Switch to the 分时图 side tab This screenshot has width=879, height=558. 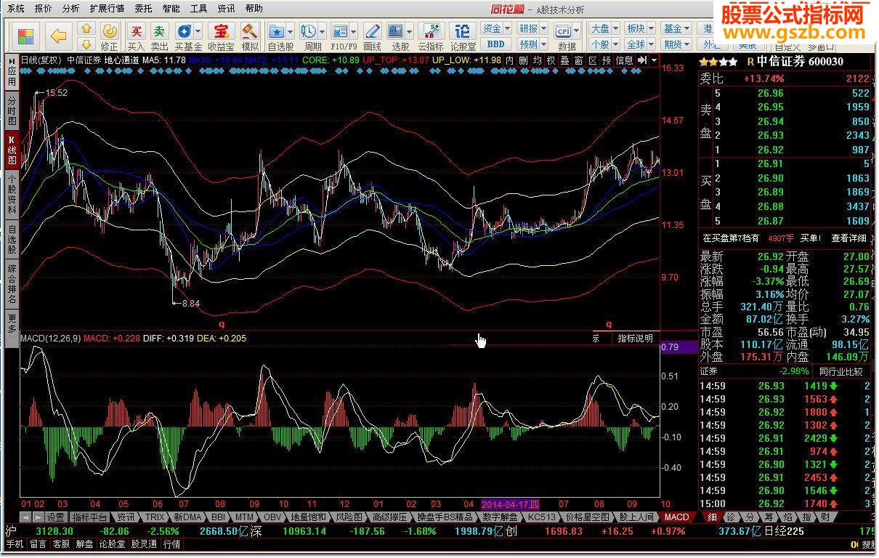[x=12, y=110]
